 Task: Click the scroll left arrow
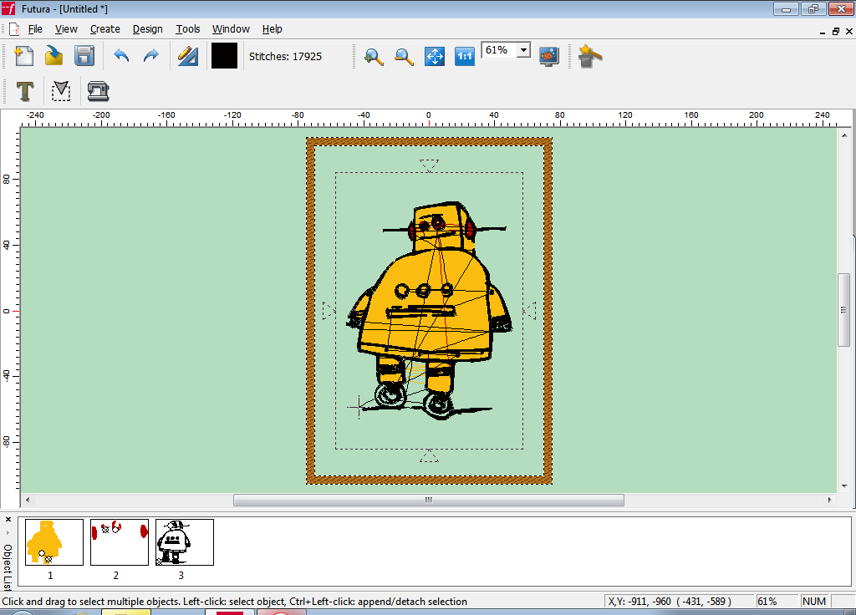pyautogui.click(x=28, y=500)
